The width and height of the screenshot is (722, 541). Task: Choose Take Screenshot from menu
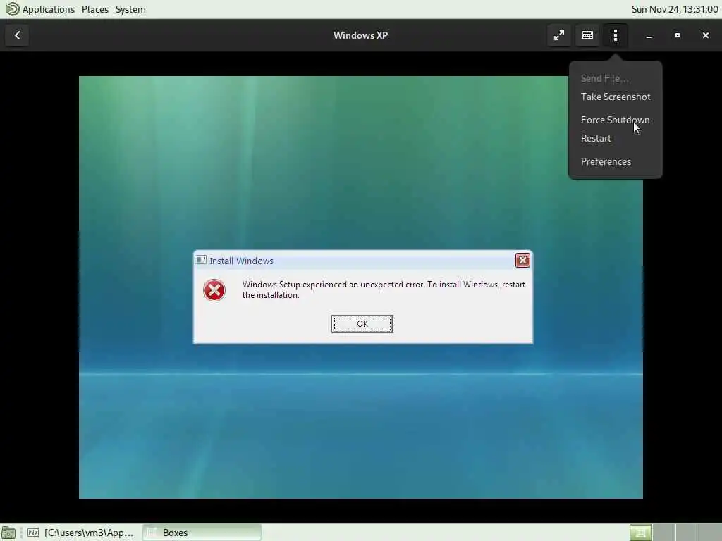(x=615, y=97)
